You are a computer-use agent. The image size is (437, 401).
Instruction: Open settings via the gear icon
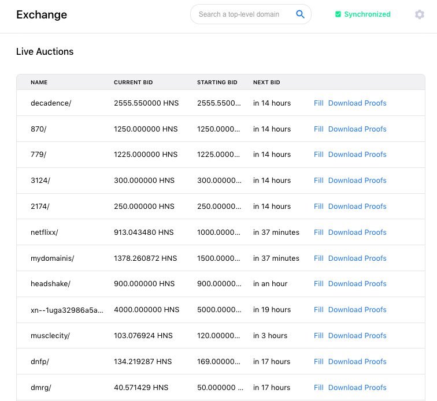coord(420,14)
